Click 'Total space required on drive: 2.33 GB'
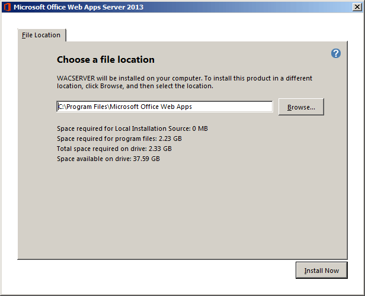Image resolution: width=365 pixels, height=296 pixels. pos(114,149)
